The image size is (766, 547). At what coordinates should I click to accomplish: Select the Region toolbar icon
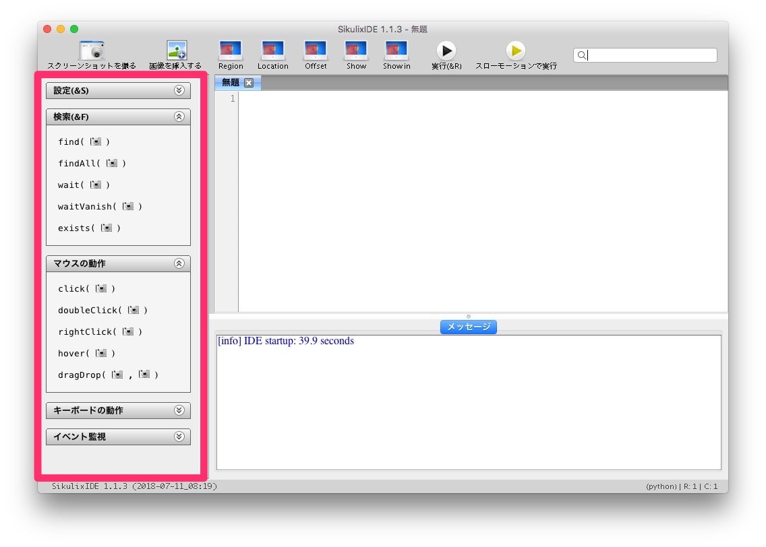(x=231, y=51)
